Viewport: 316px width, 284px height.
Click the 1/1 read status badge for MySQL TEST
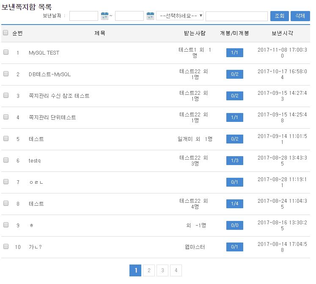click(234, 53)
